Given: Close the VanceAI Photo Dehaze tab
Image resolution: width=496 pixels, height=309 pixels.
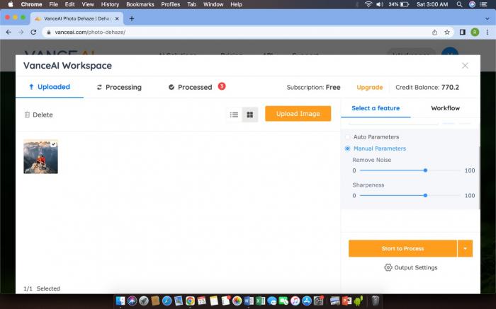Looking at the screenshot, I should (x=117, y=18).
